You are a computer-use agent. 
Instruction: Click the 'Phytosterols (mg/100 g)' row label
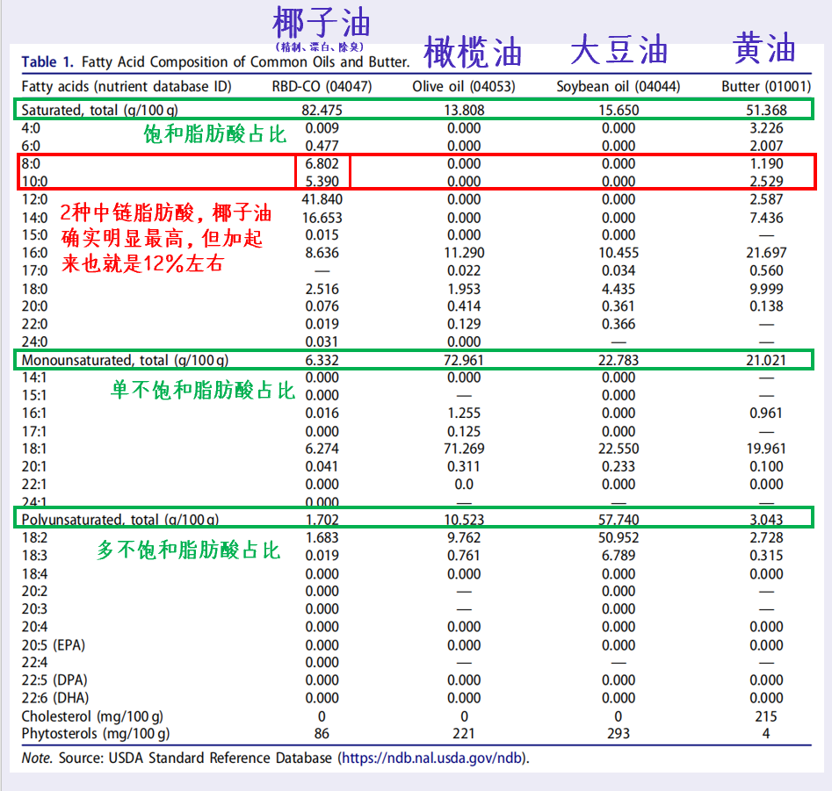(x=96, y=734)
